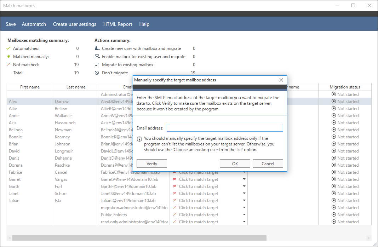Viewport: 378px width, 247px height.
Task: Click the horizontal scrollbar thumb
Action: (x=139, y=238)
